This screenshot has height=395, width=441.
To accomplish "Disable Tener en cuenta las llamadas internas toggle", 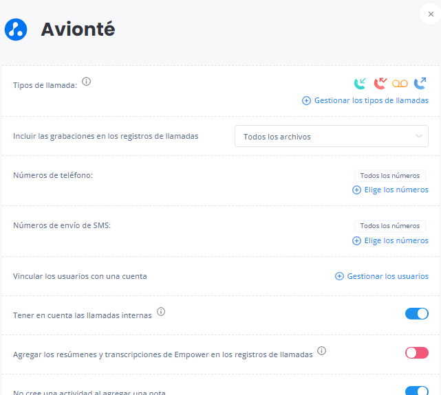I will [416, 313].
